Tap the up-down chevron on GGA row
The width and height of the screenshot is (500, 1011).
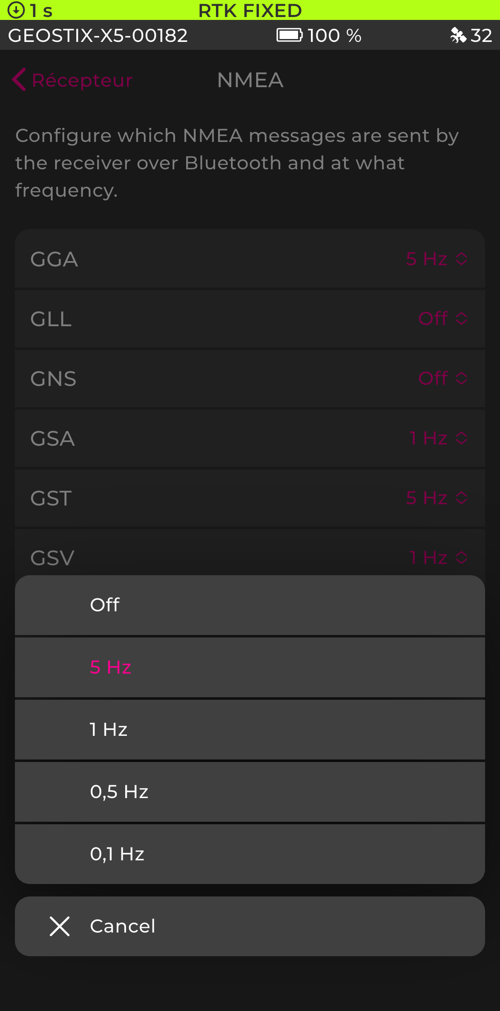point(461,259)
